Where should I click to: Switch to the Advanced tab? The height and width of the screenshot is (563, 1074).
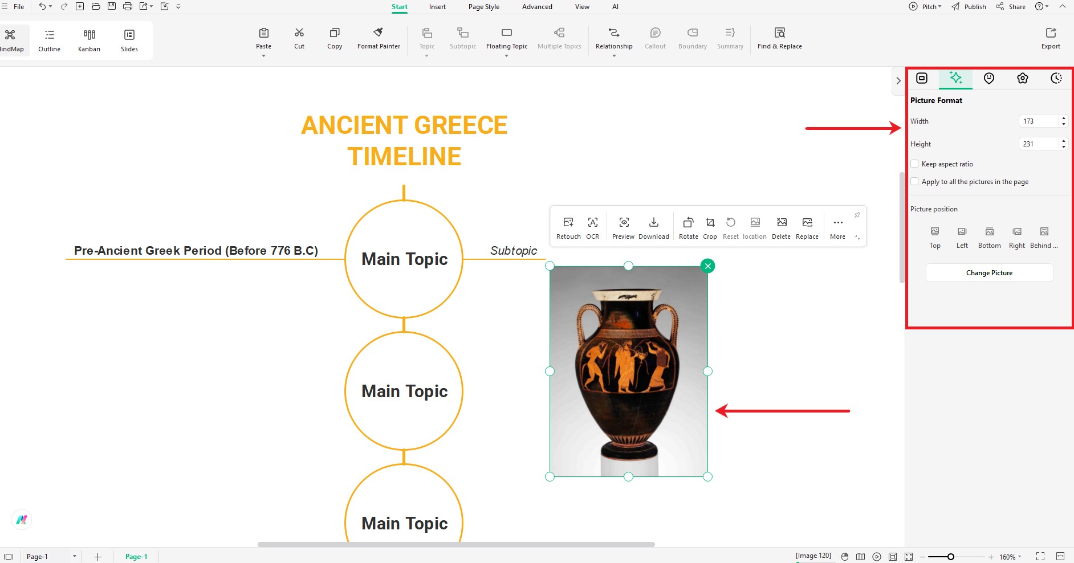(x=537, y=7)
